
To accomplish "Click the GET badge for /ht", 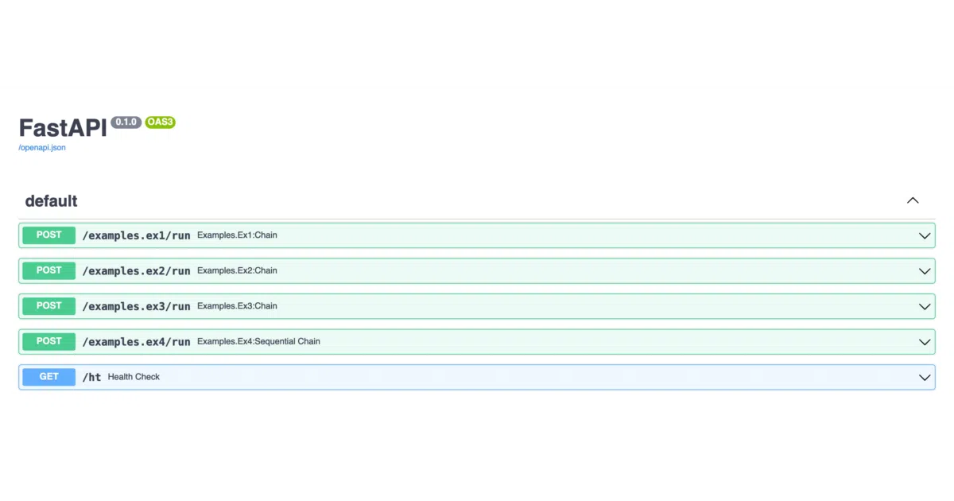I will pyautogui.click(x=48, y=377).
